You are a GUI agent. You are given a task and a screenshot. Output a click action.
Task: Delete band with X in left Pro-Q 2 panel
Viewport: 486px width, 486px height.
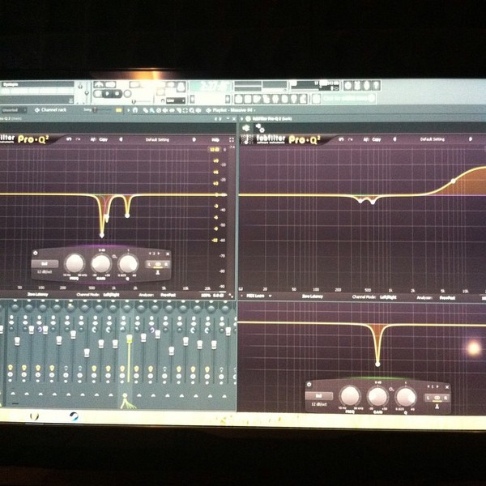coord(168,254)
